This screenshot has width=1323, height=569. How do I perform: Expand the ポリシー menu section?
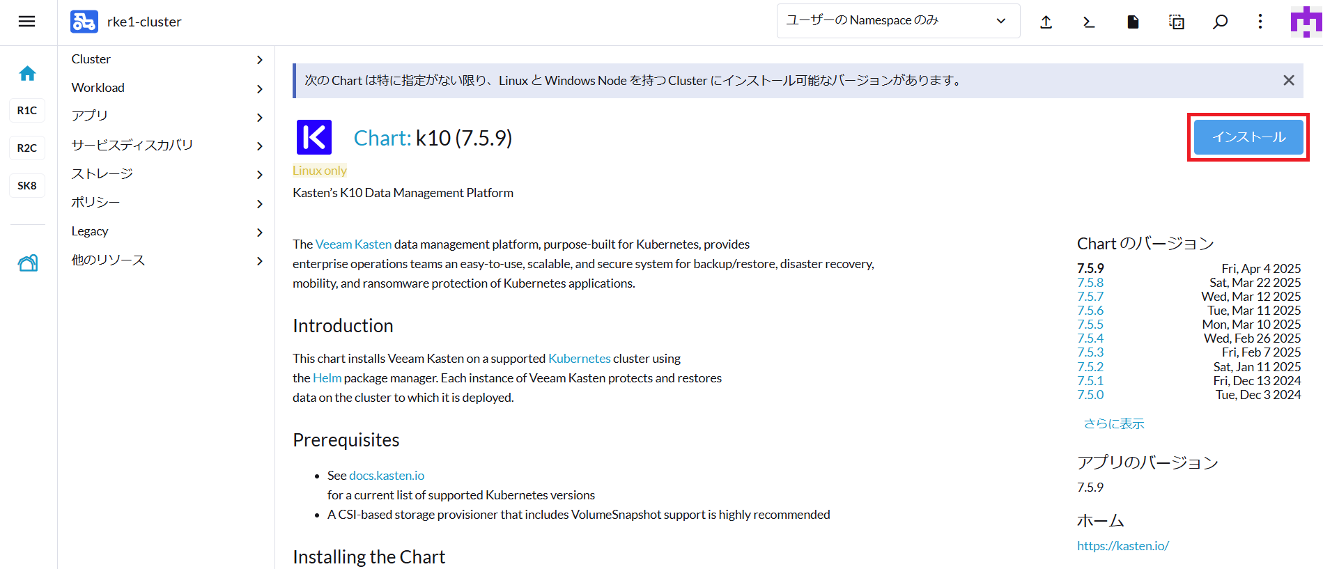click(260, 203)
